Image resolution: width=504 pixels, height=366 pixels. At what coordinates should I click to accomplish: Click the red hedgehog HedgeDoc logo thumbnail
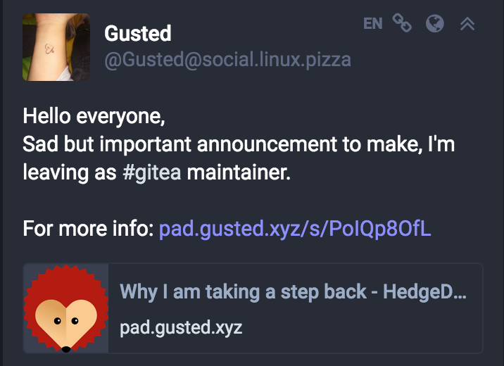(x=66, y=308)
